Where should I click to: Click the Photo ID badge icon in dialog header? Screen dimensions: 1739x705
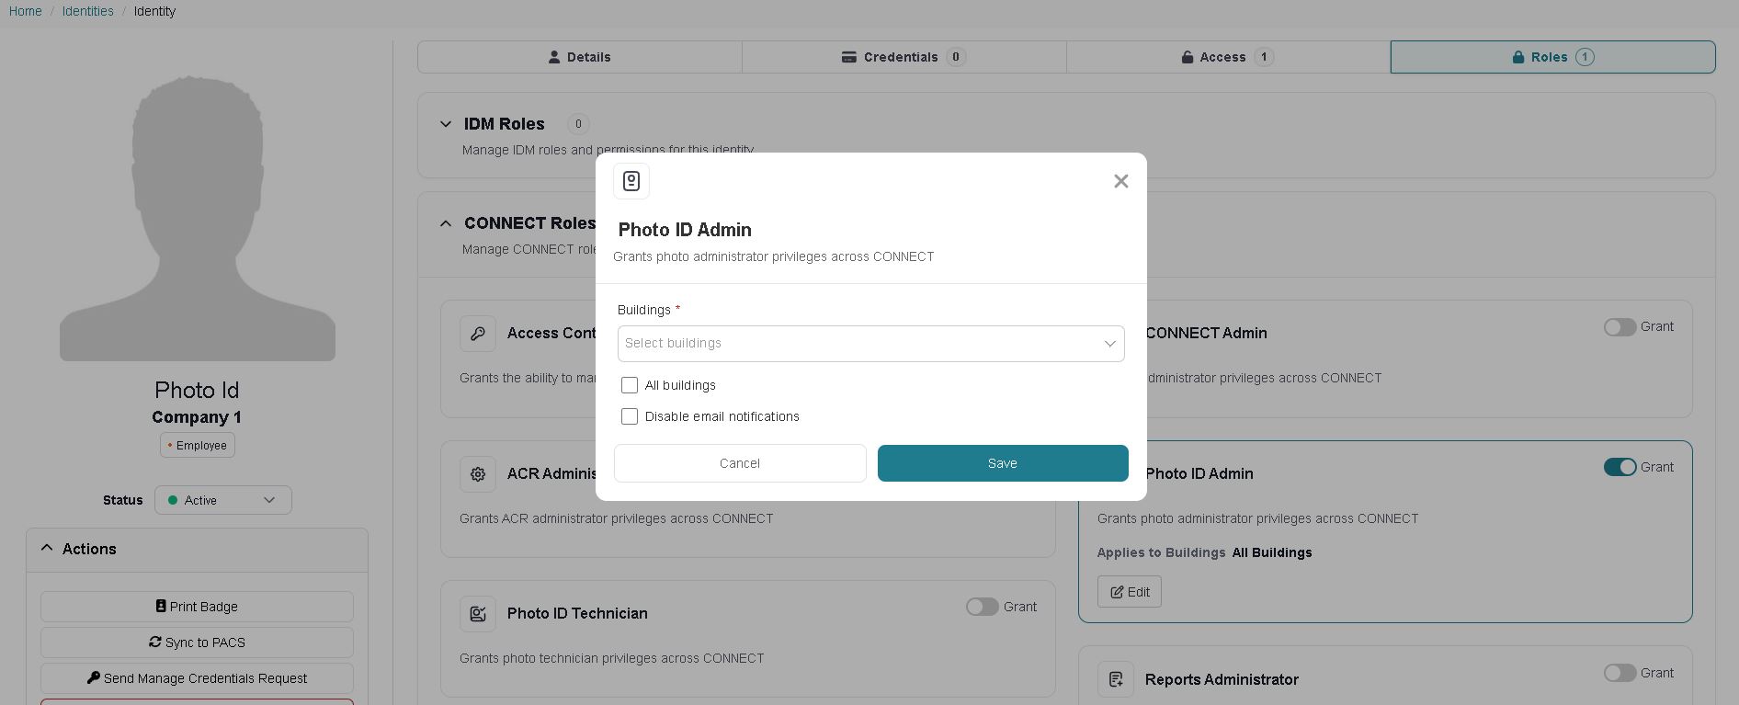pyautogui.click(x=631, y=181)
